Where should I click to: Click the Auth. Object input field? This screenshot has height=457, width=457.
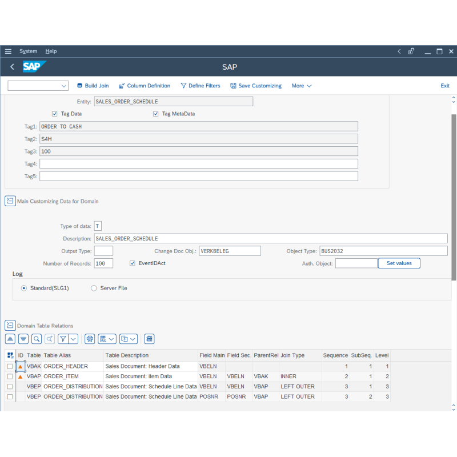(x=356, y=263)
